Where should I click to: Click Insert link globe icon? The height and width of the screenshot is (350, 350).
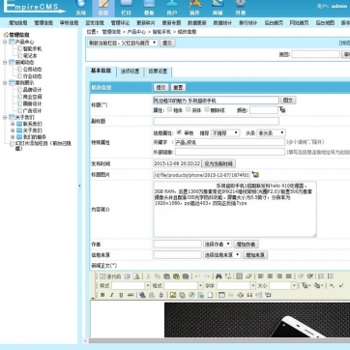coord(142,295)
